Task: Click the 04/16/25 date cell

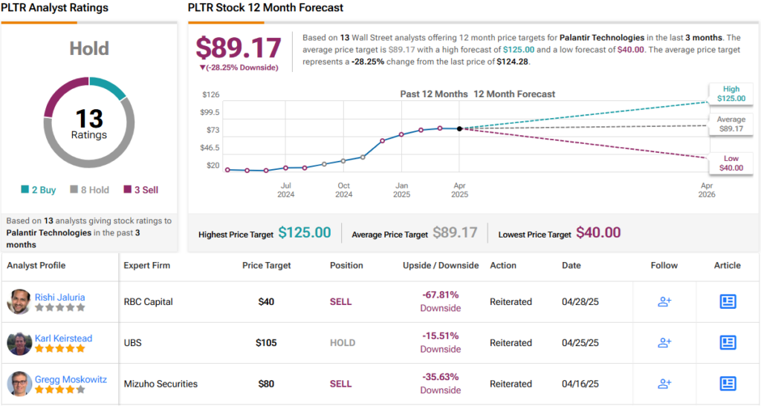Action: click(x=580, y=384)
